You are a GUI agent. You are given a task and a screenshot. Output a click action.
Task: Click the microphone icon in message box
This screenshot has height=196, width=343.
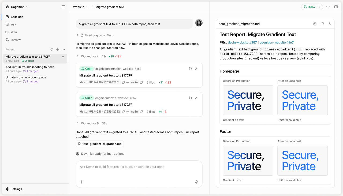point(197,182)
